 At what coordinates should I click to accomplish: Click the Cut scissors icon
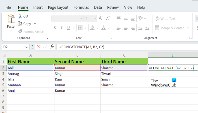click(x=20, y=16)
